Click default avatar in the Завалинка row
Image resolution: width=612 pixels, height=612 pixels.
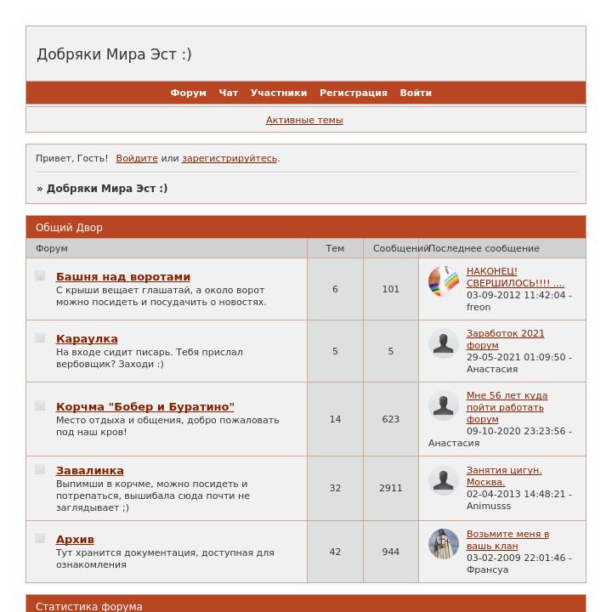[444, 480]
